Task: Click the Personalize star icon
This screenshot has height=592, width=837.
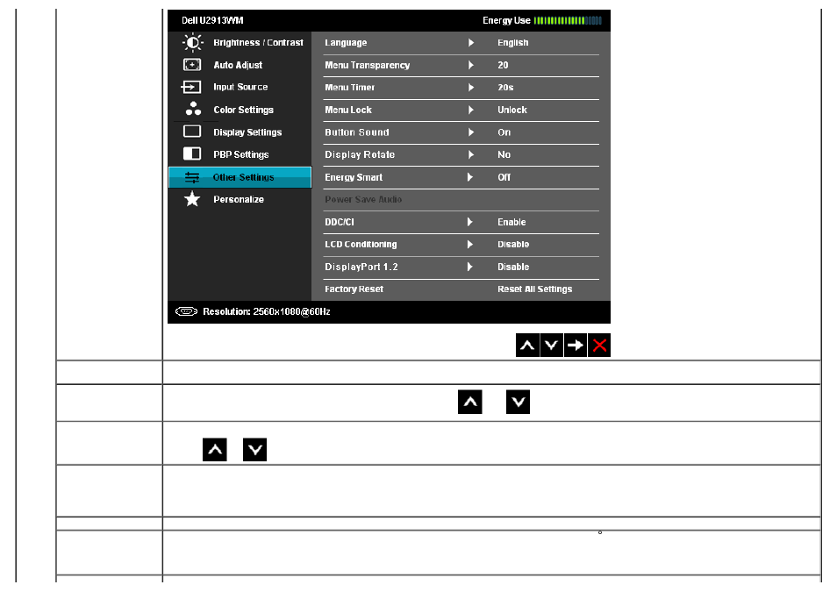Action: tap(192, 199)
